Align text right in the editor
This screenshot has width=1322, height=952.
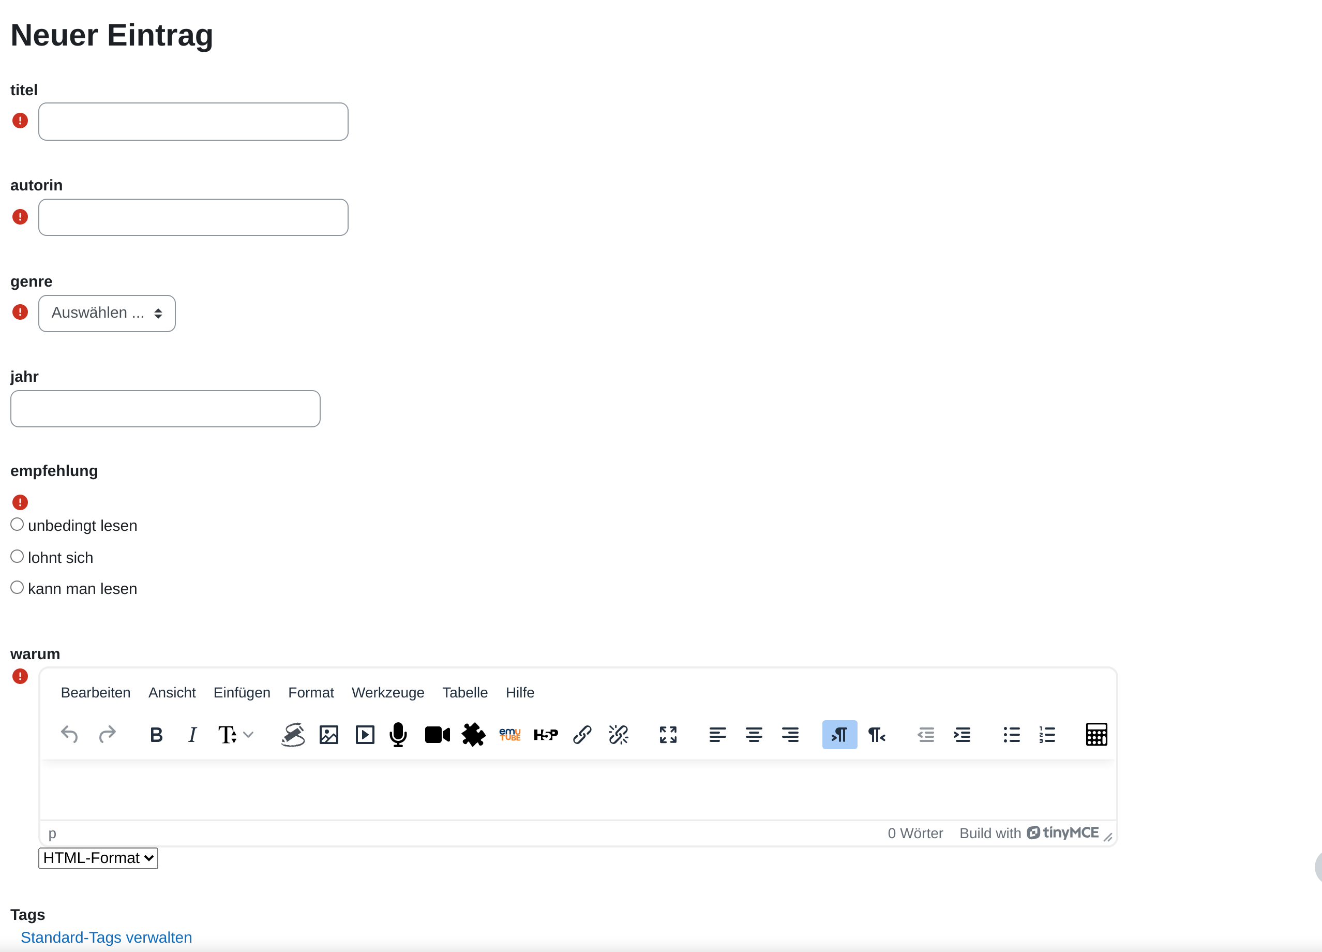790,735
